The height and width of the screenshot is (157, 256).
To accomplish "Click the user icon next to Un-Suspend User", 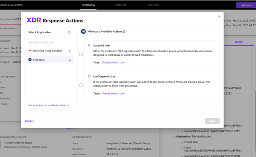I will (x=89, y=76).
